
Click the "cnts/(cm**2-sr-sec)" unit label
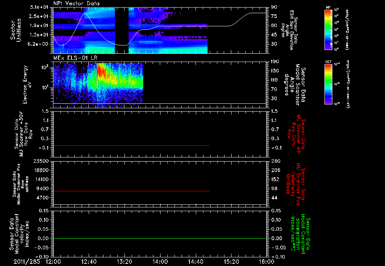[x=347, y=29]
